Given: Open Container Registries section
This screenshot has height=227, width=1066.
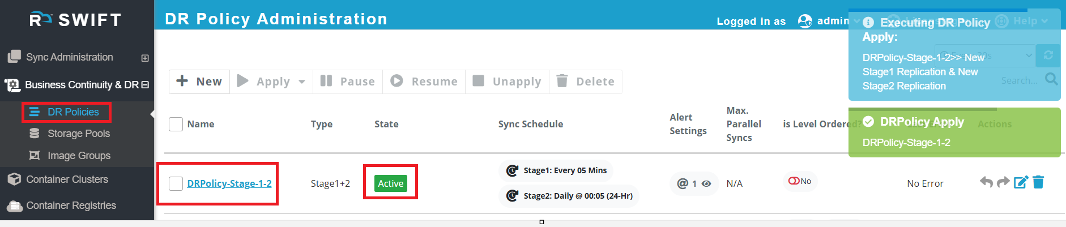Looking at the screenshot, I should coord(71,205).
